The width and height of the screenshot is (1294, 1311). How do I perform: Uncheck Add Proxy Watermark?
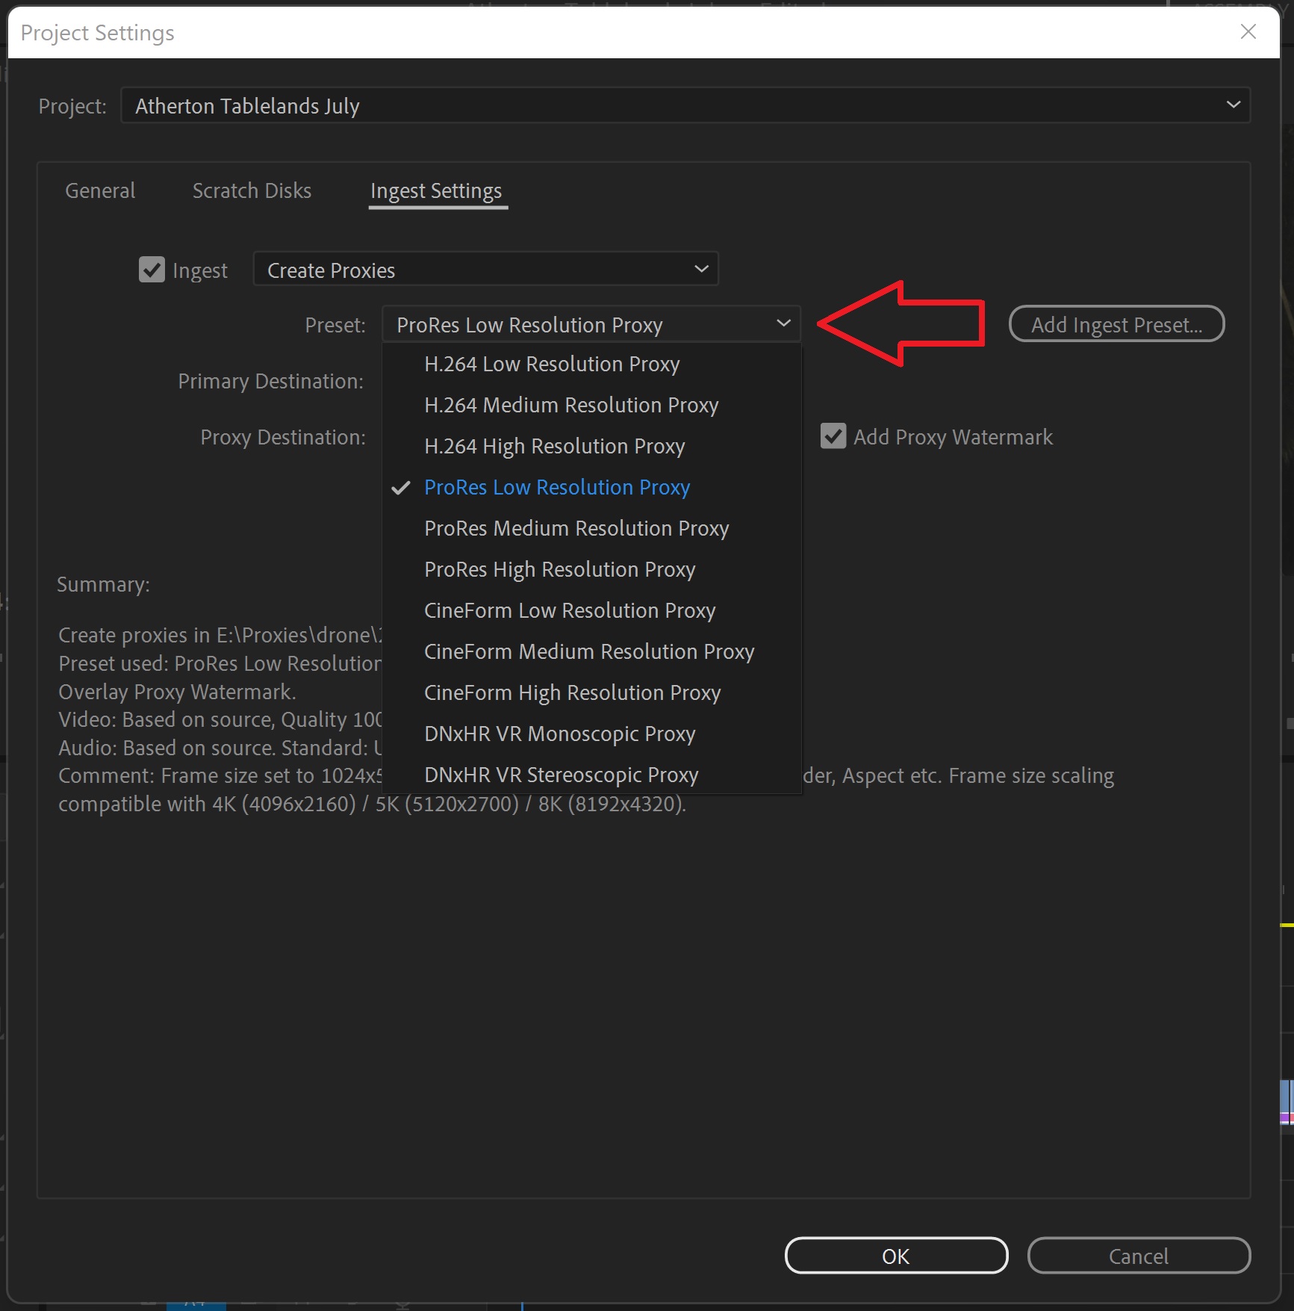(x=833, y=437)
